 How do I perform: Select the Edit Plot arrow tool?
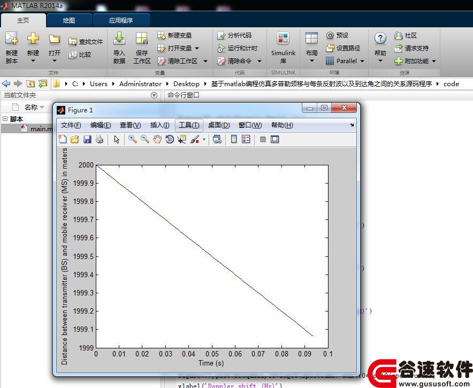pyautogui.click(x=117, y=139)
